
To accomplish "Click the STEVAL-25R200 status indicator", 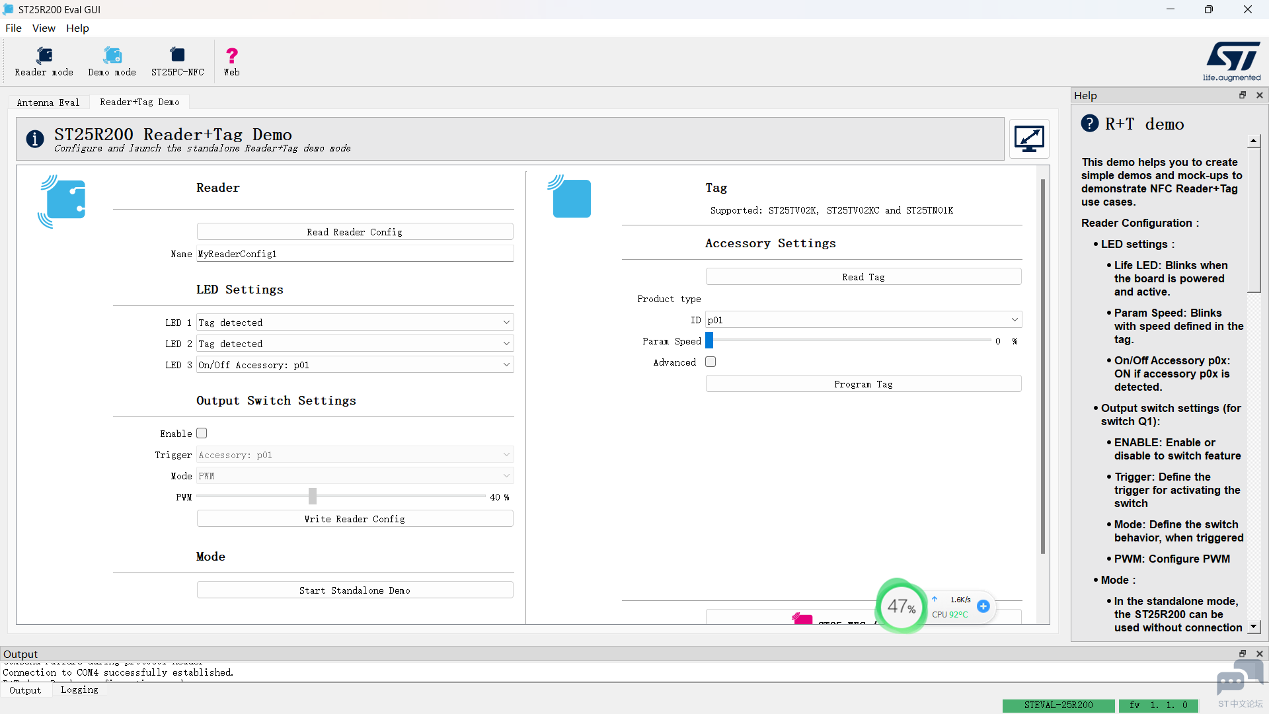I will 1058,705.
